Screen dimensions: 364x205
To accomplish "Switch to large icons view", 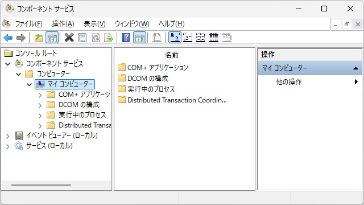I will click(x=175, y=38).
